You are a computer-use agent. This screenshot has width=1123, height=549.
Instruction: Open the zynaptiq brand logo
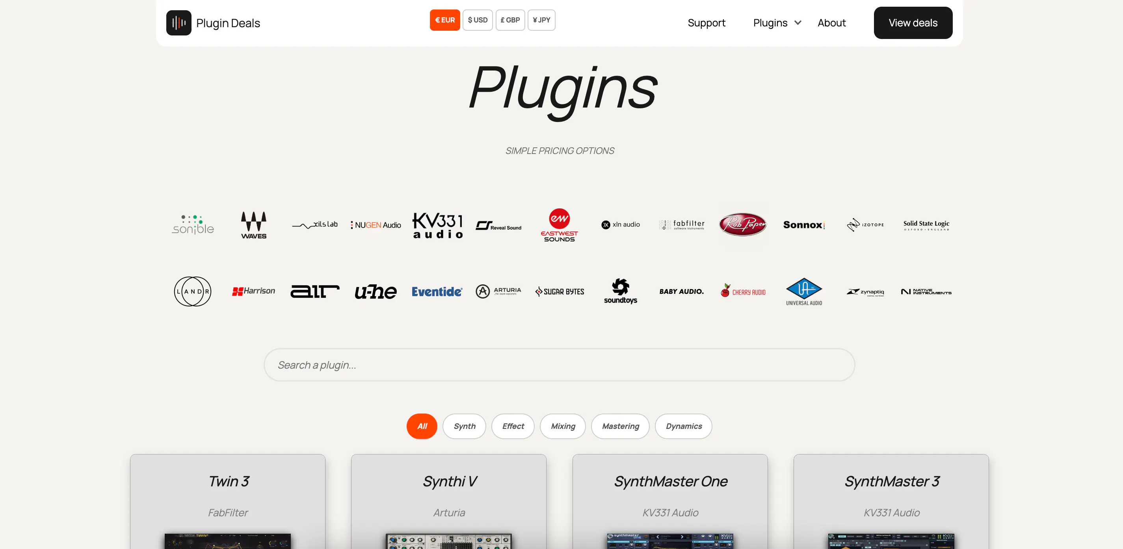(x=865, y=291)
